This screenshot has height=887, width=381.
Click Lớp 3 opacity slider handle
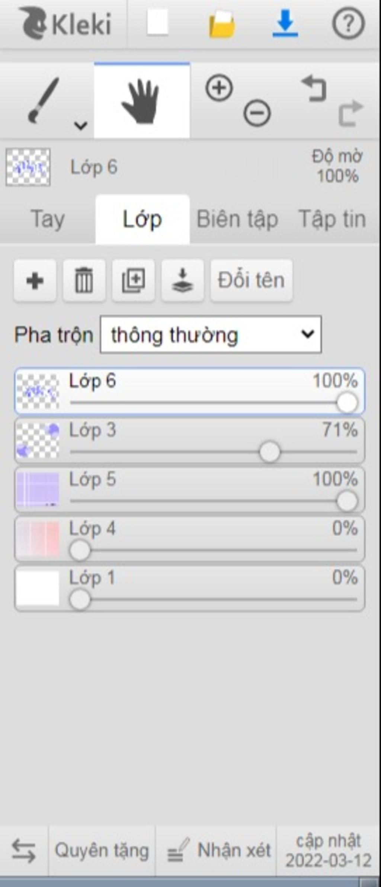(270, 452)
